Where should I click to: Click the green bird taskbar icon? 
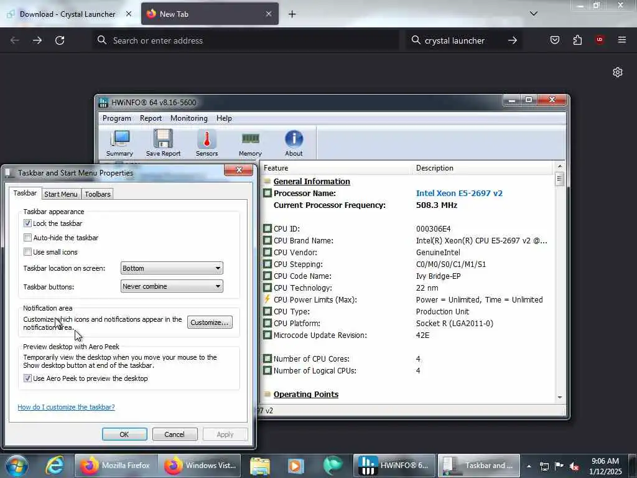[333, 466]
